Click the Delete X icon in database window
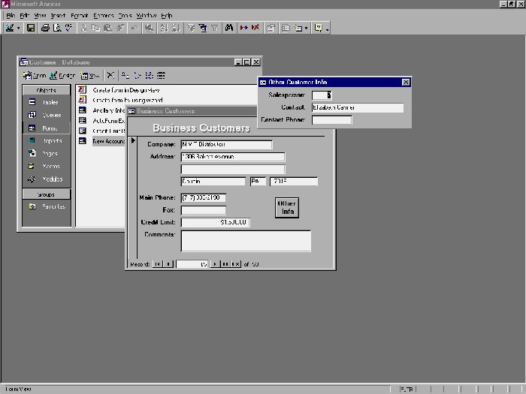Screen dimensions: 526x394 click(110, 75)
